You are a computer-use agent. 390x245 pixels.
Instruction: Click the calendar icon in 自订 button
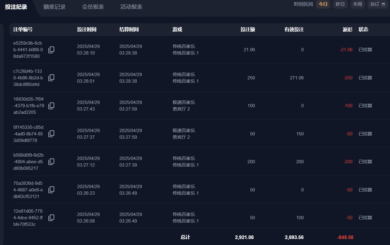[383, 4]
